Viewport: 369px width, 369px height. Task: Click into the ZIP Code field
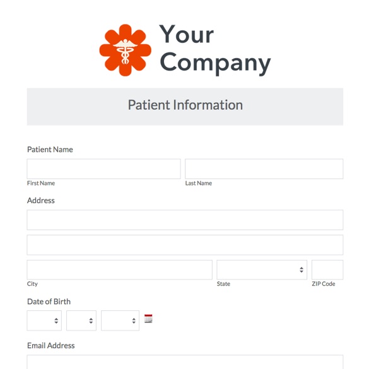(x=327, y=270)
